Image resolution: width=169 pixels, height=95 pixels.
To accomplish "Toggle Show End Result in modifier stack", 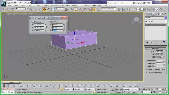I will coord(152,42).
